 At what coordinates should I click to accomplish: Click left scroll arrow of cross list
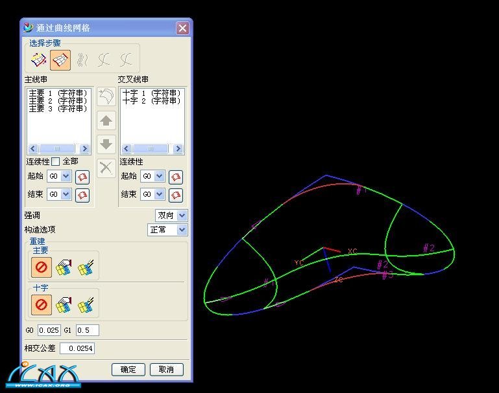click(127, 148)
